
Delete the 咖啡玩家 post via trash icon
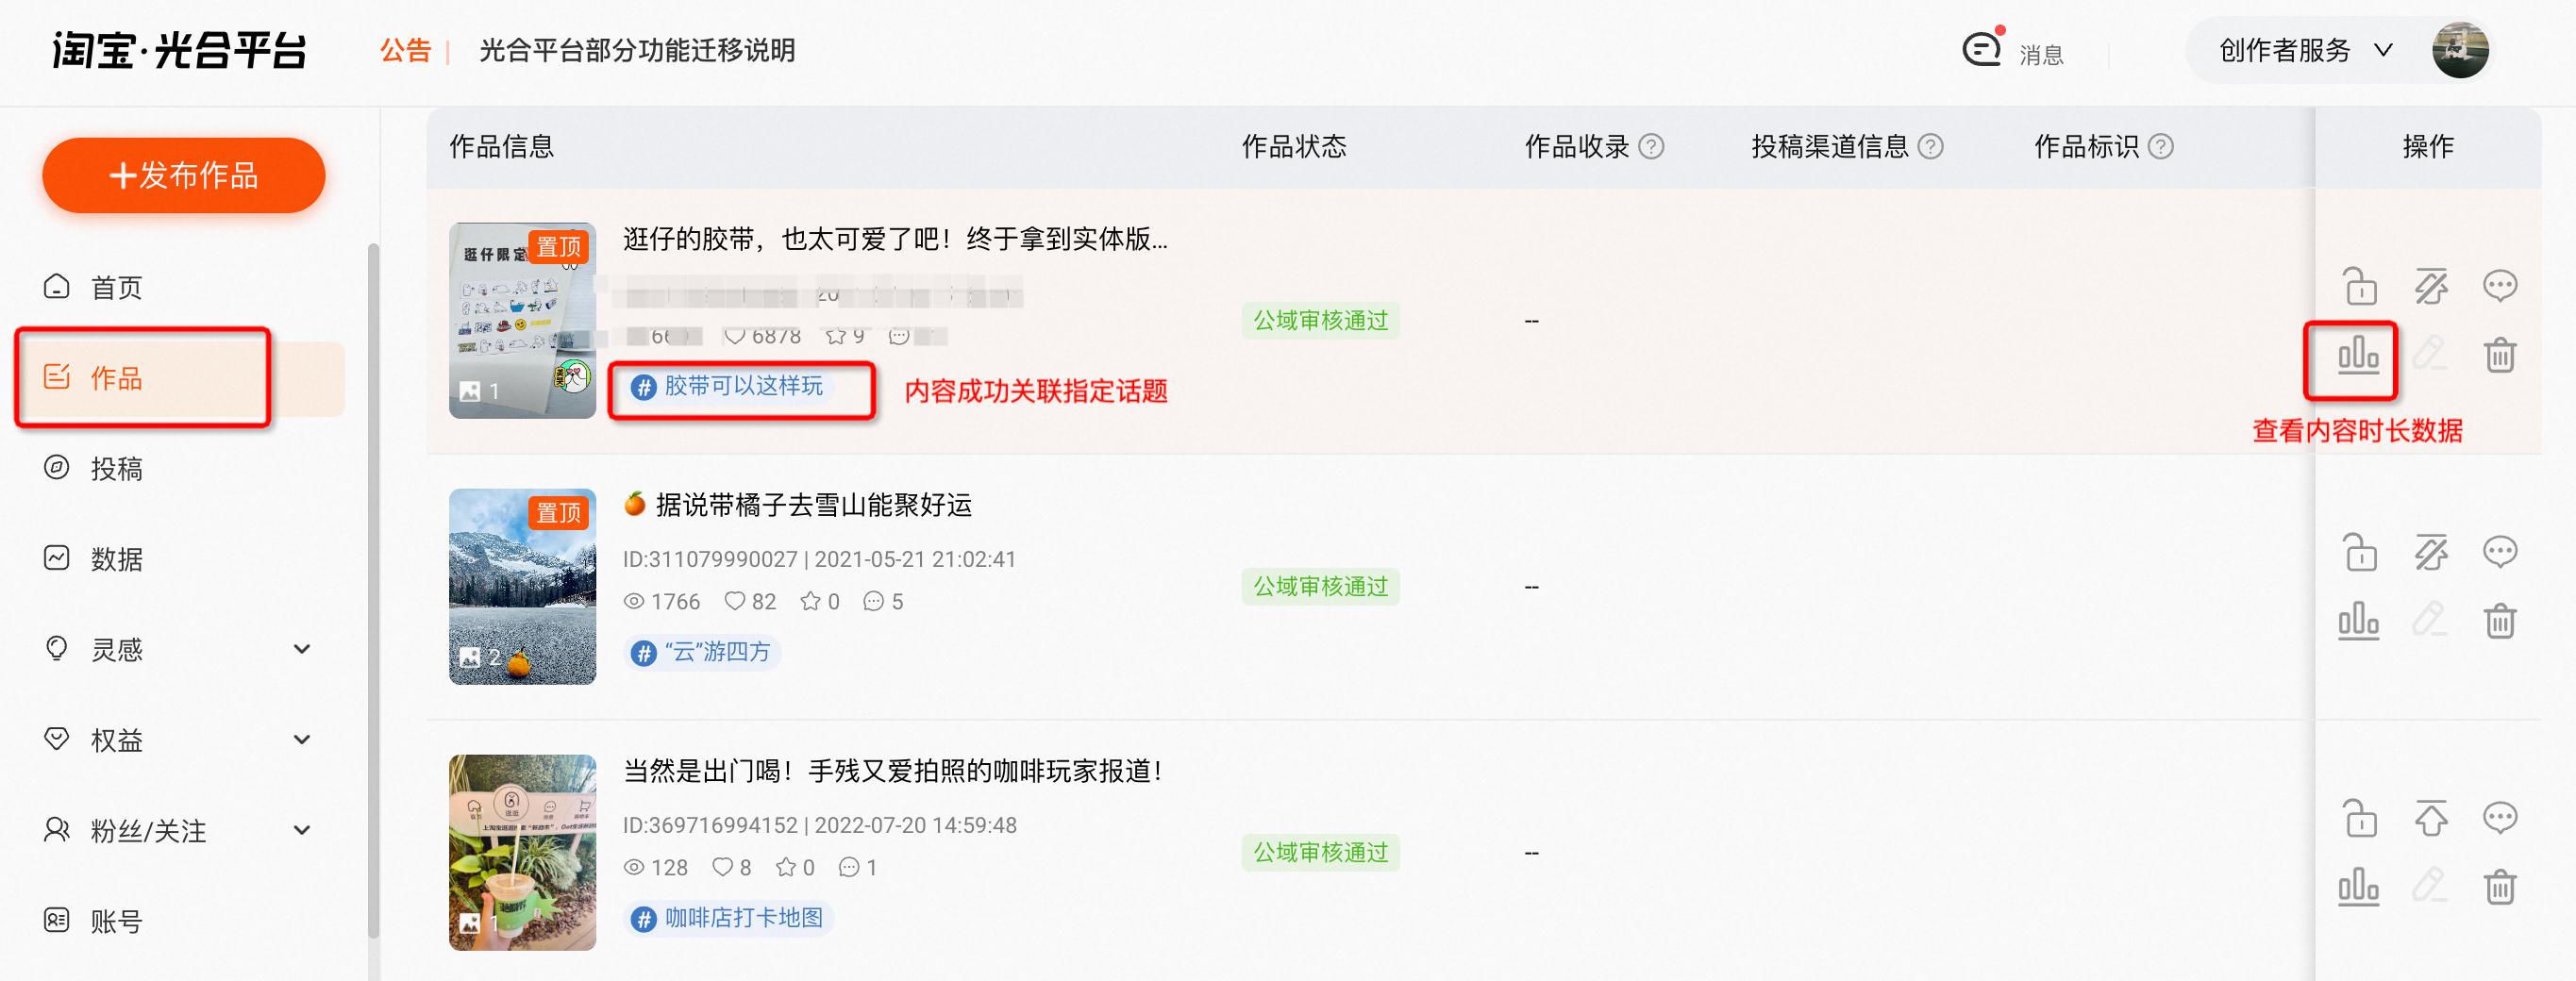(x=2500, y=886)
